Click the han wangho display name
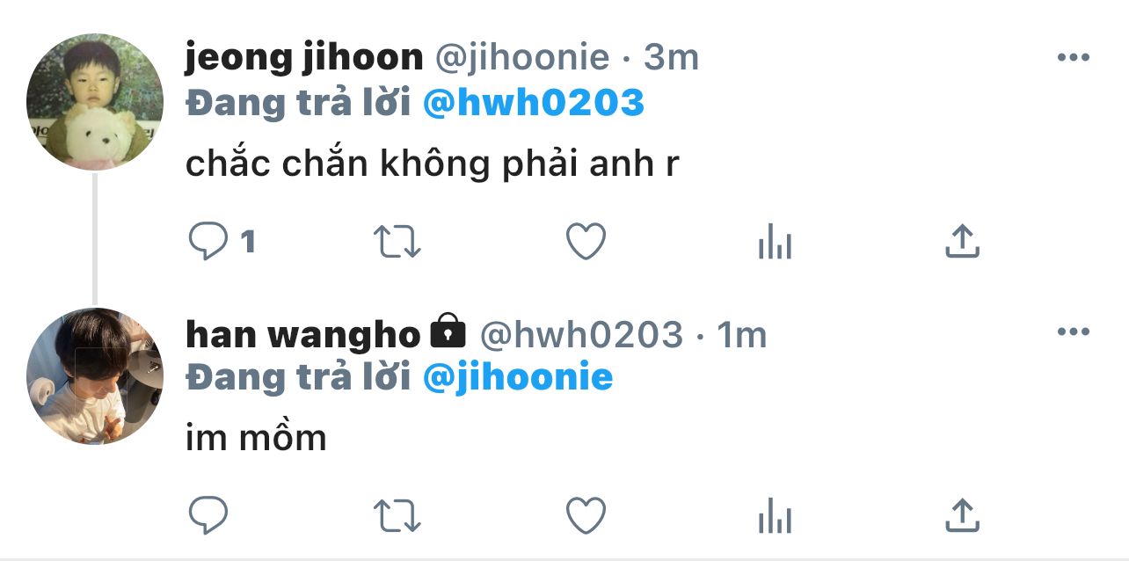 pos(303,334)
